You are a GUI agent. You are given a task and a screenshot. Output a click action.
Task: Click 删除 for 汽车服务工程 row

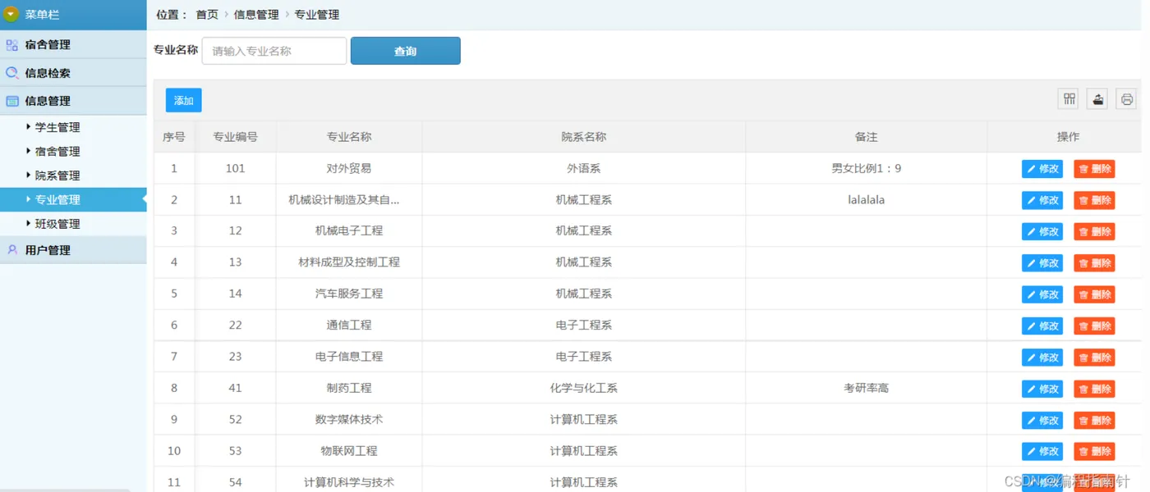pyautogui.click(x=1094, y=294)
